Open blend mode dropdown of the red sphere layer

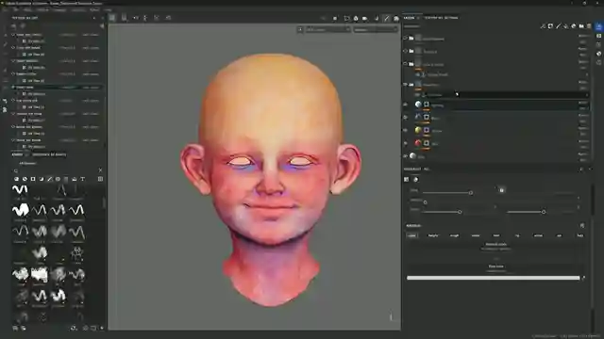click(583, 141)
